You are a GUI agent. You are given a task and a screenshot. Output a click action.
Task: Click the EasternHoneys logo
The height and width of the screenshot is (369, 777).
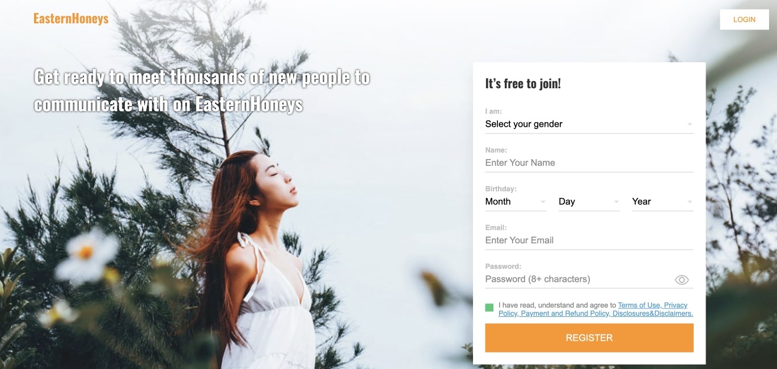click(x=71, y=19)
